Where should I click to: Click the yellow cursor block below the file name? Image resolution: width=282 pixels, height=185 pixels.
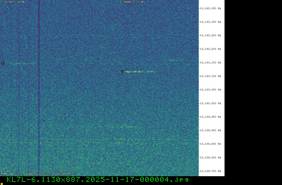pyautogui.click(x=2, y=184)
